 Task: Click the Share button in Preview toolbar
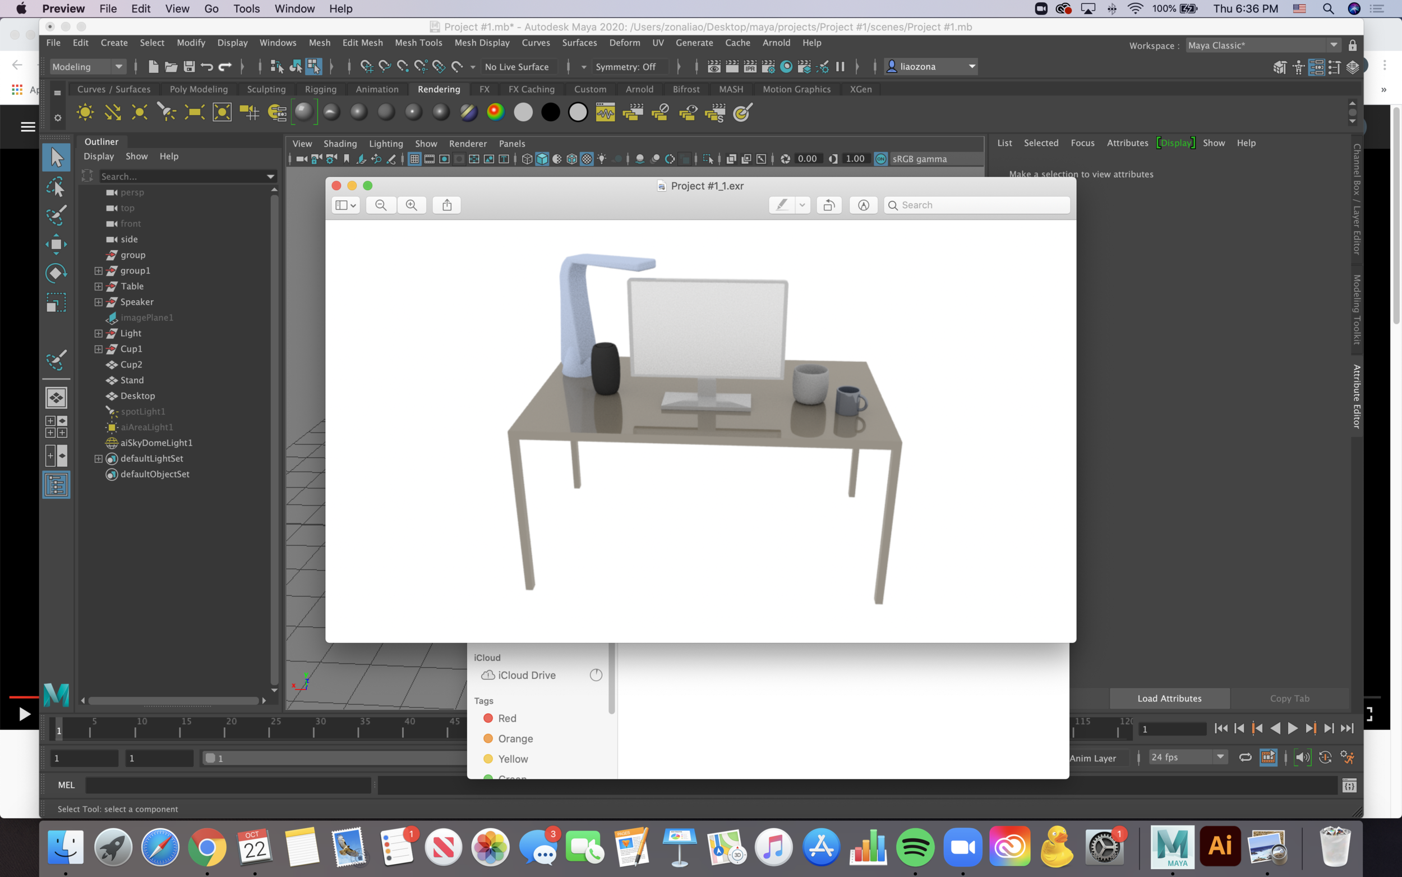click(447, 205)
